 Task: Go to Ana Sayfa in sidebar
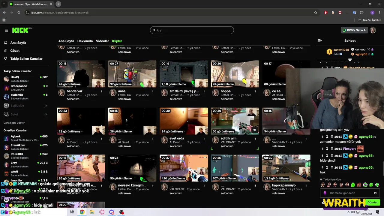click(x=18, y=43)
